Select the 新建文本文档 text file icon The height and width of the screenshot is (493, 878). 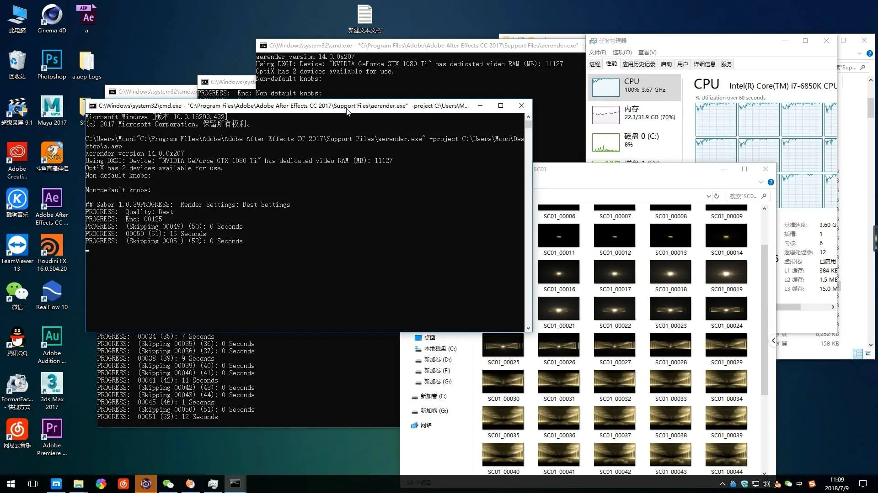[x=364, y=19]
